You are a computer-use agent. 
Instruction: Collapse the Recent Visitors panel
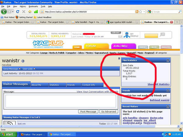[168, 107]
